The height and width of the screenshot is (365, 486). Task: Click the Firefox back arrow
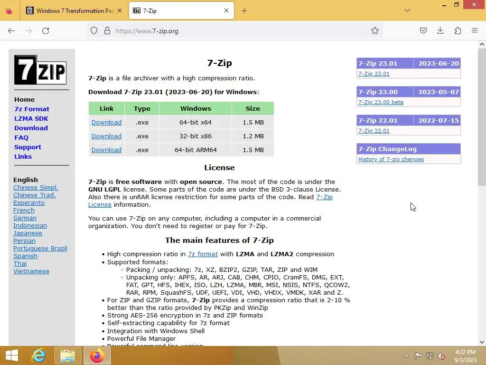pos(11,31)
